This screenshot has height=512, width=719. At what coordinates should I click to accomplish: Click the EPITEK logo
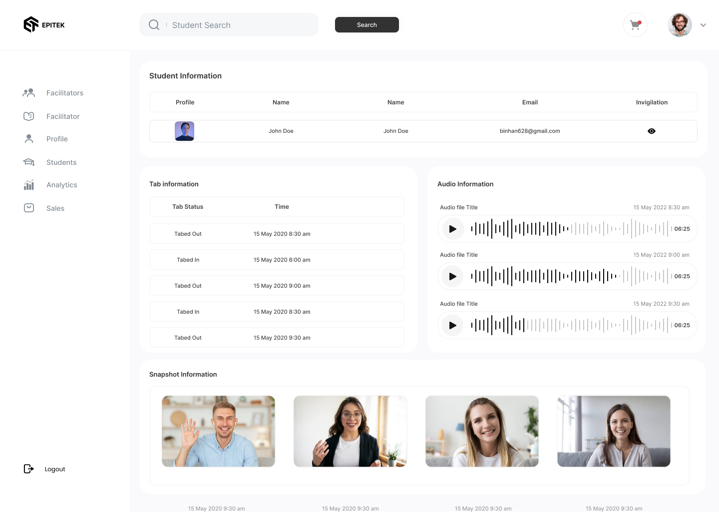click(44, 24)
